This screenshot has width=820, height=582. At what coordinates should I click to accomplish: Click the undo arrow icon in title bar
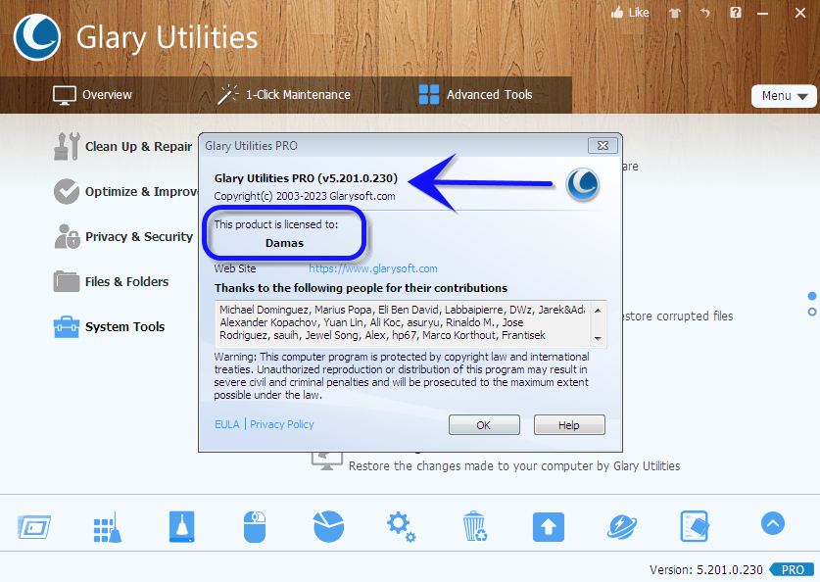tap(705, 13)
